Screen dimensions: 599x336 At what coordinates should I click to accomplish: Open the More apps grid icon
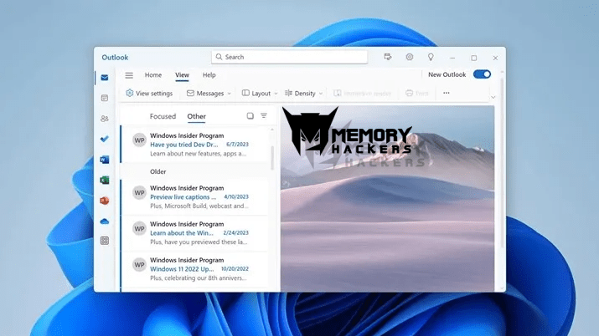click(104, 241)
